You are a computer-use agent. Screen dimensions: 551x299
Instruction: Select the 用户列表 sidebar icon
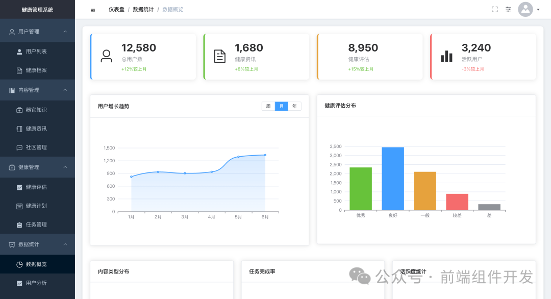click(18, 51)
